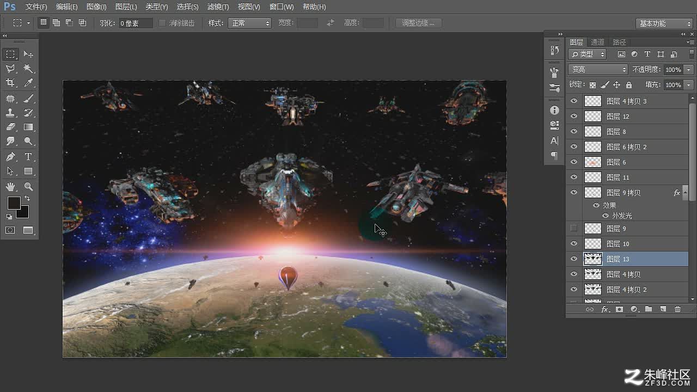
Task: Pick the Magic Wand tool
Action: click(28, 69)
